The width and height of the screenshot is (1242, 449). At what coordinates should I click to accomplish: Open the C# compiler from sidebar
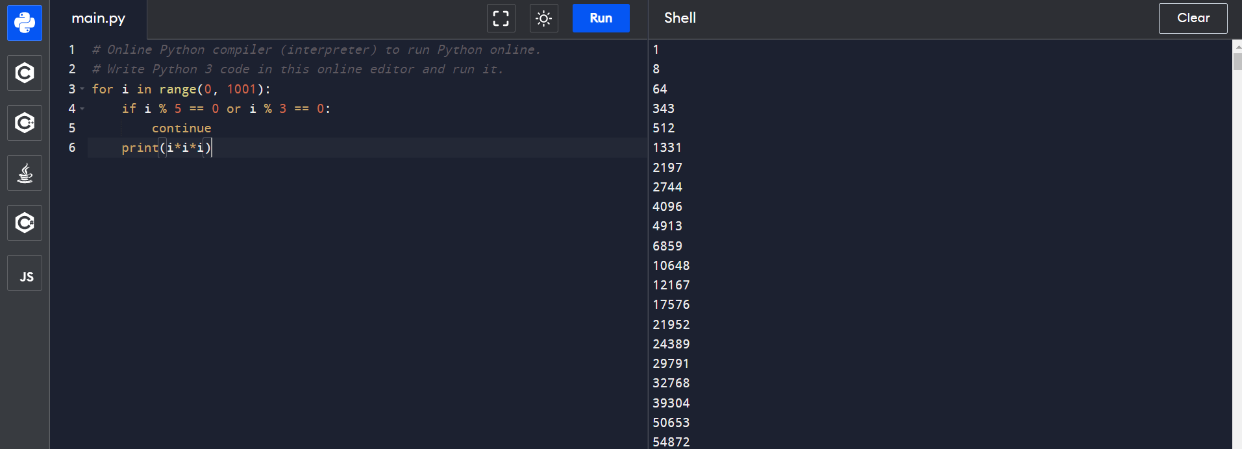25,223
